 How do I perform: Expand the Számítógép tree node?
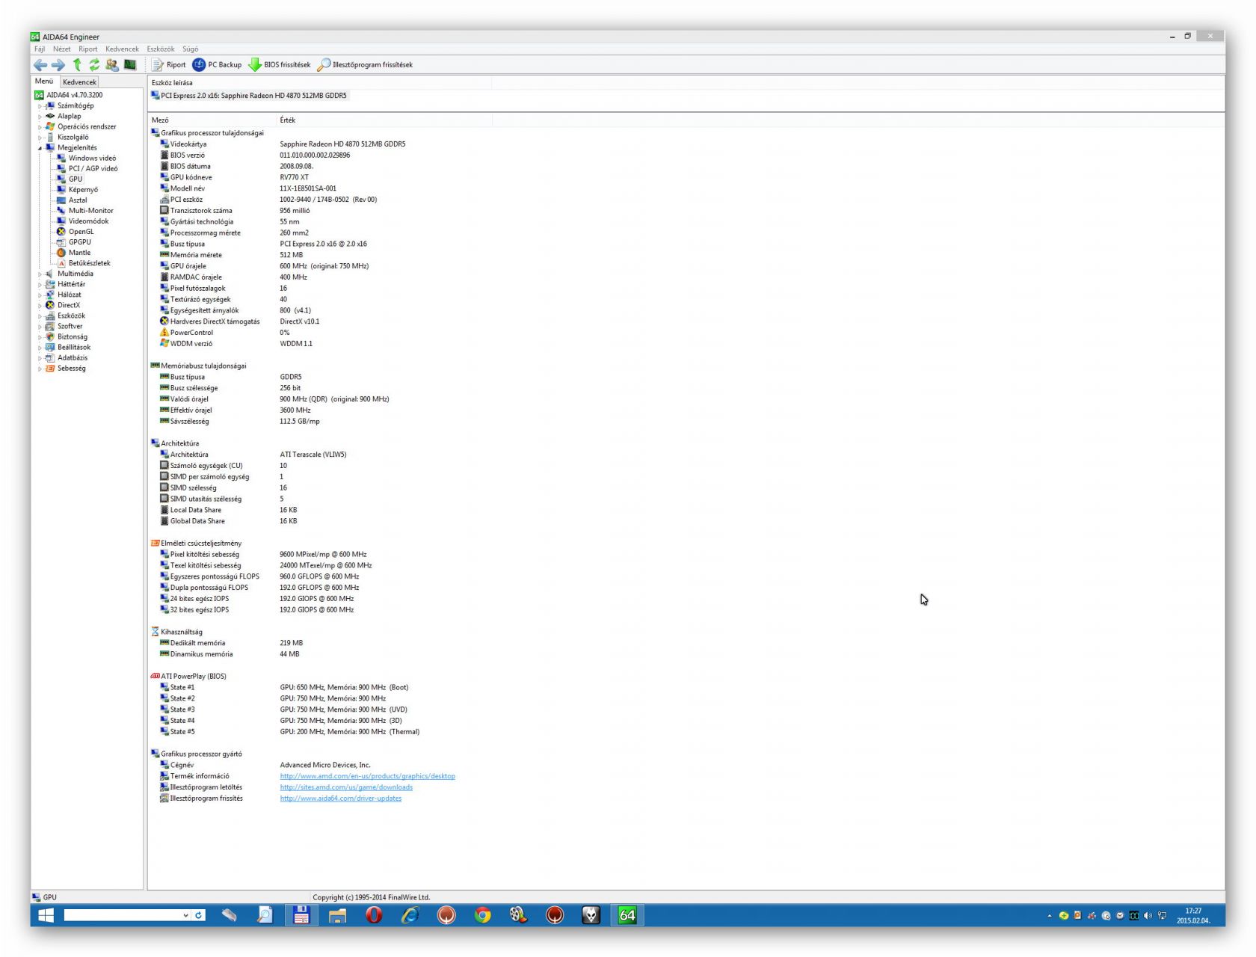[40, 106]
